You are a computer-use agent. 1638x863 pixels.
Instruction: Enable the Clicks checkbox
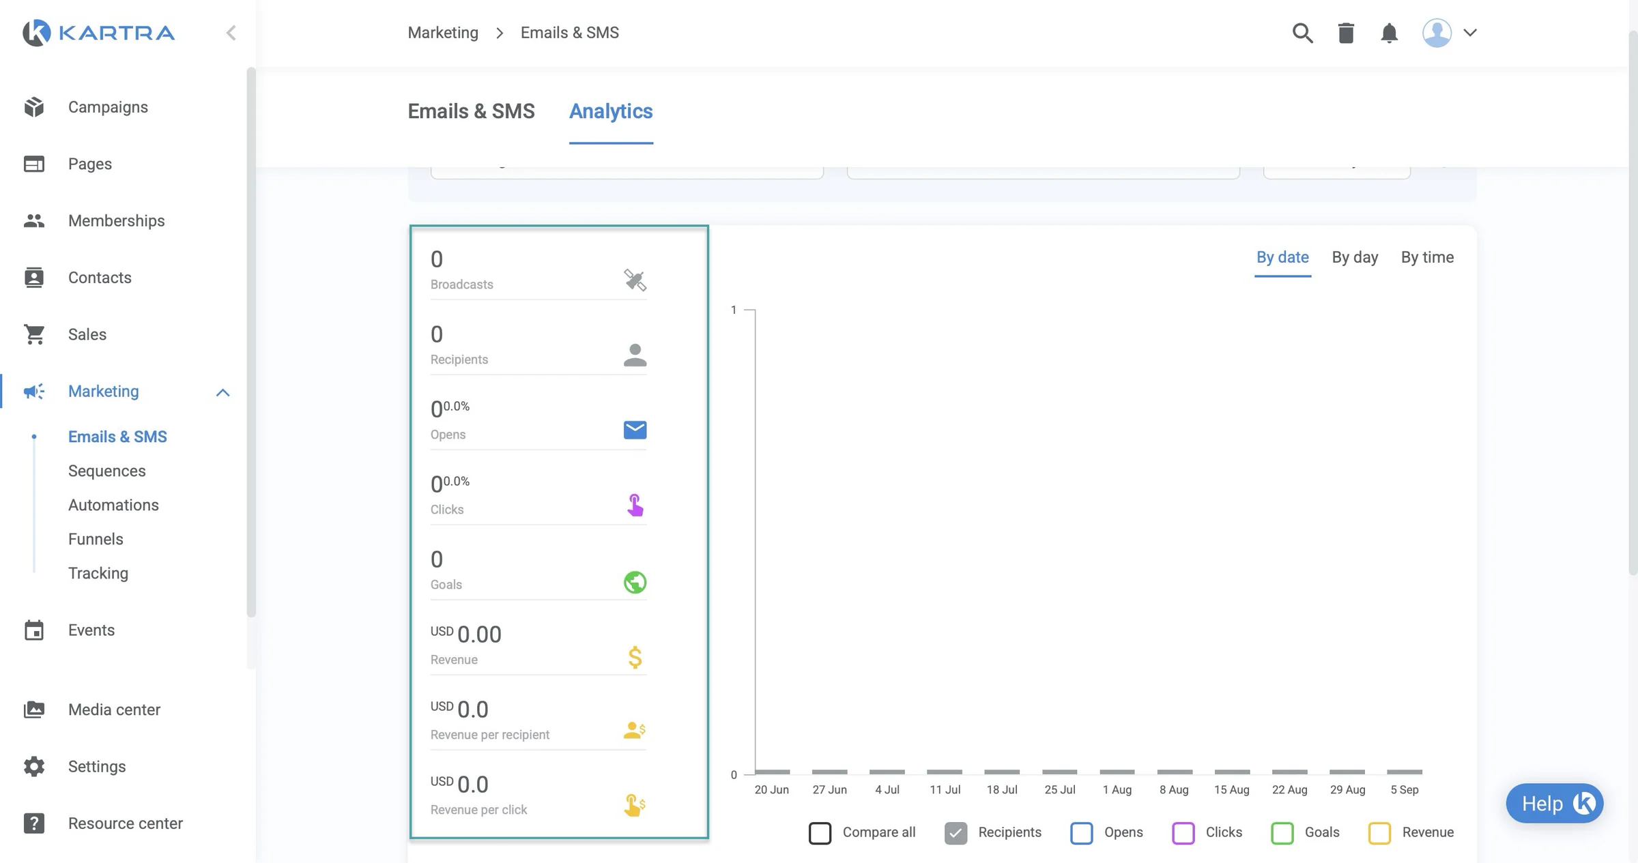[1183, 833]
